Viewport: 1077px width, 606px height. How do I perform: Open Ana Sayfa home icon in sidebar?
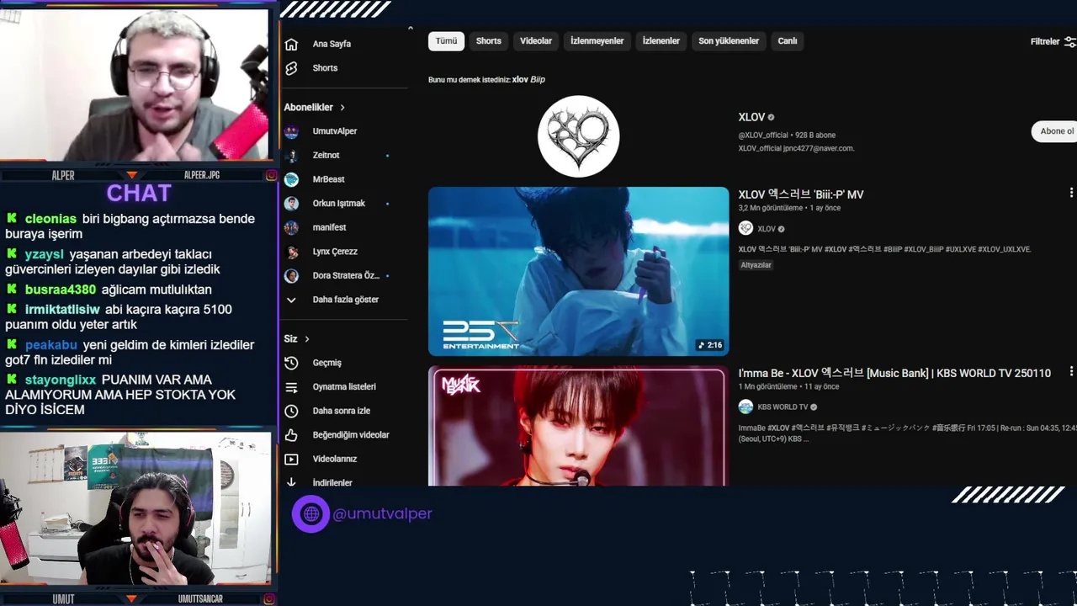(x=291, y=44)
